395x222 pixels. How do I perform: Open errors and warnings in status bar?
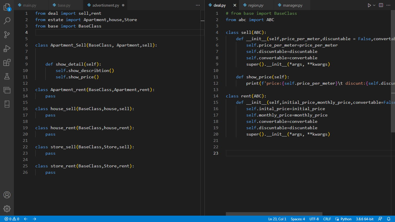[x=12, y=219]
